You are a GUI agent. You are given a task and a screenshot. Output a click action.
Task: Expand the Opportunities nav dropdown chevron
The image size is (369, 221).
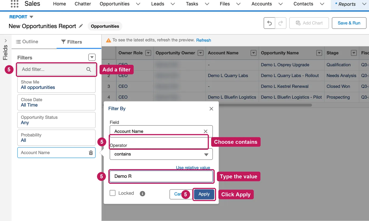click(x=138, y=4)
